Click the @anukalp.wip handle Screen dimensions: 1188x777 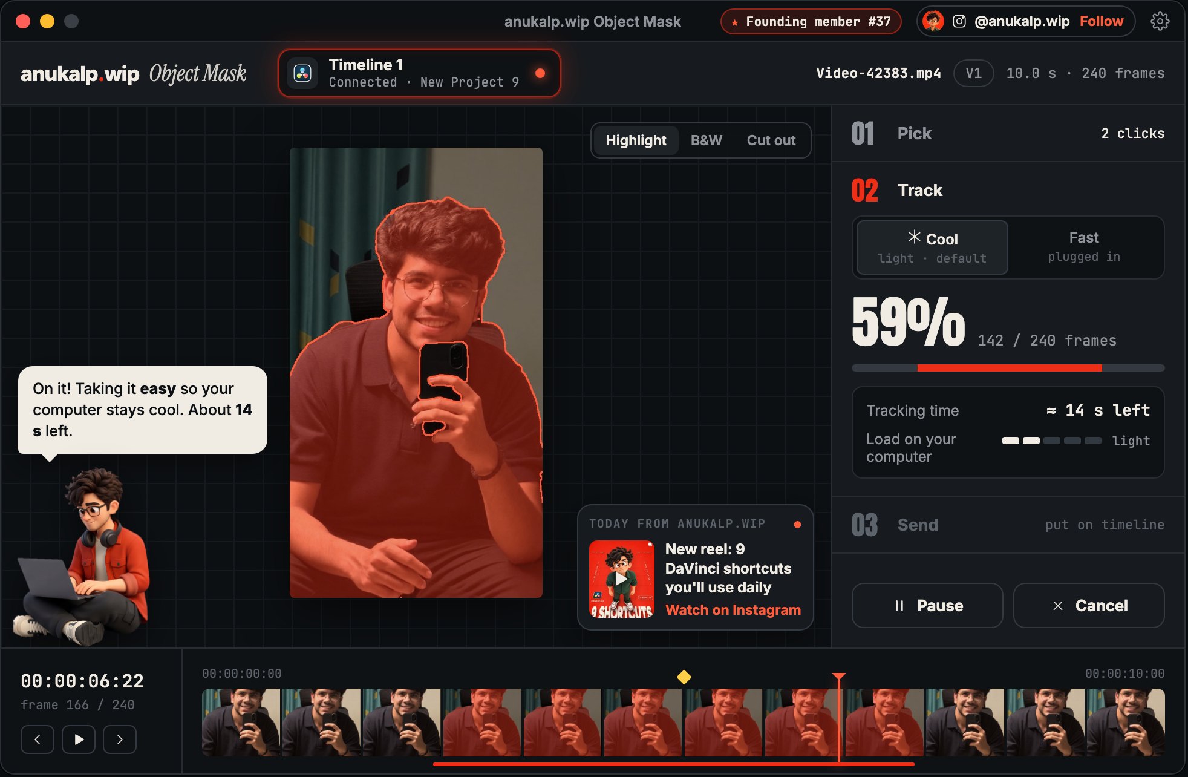point(1022,21)
